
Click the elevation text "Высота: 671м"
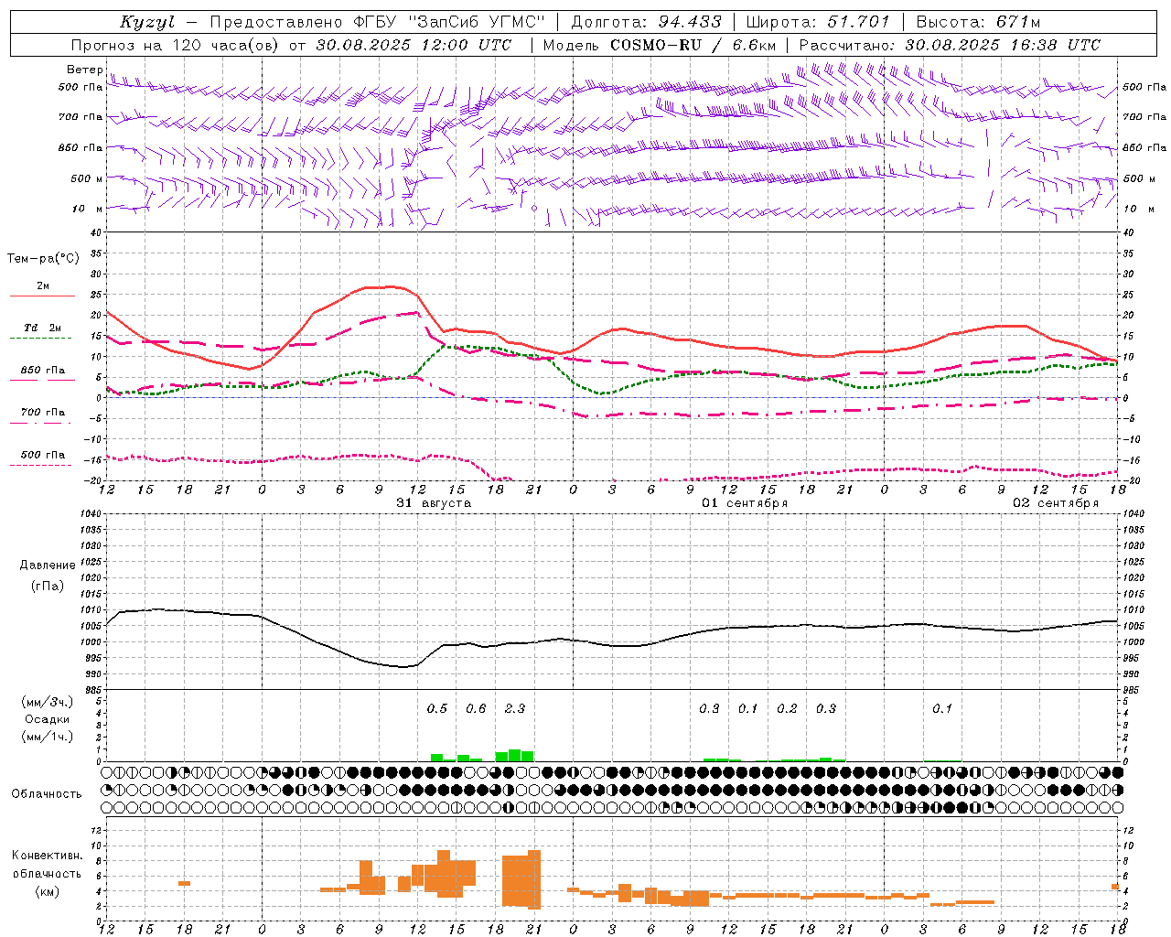[978, 22]
